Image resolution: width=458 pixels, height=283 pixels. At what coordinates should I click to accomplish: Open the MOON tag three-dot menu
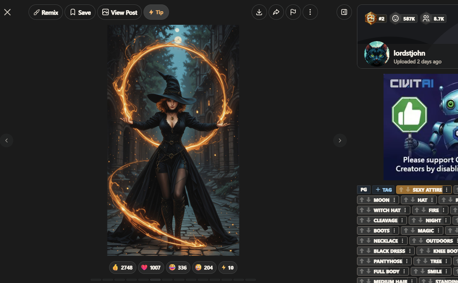coord(394,200)
